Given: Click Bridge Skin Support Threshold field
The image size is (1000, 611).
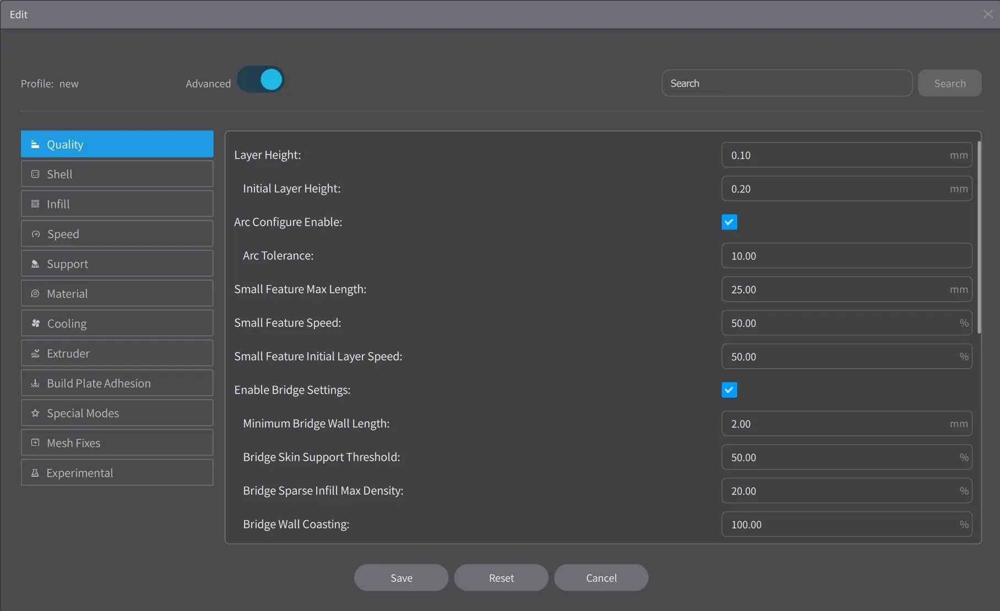Looking at the screenshot, I should click(847, 457).
